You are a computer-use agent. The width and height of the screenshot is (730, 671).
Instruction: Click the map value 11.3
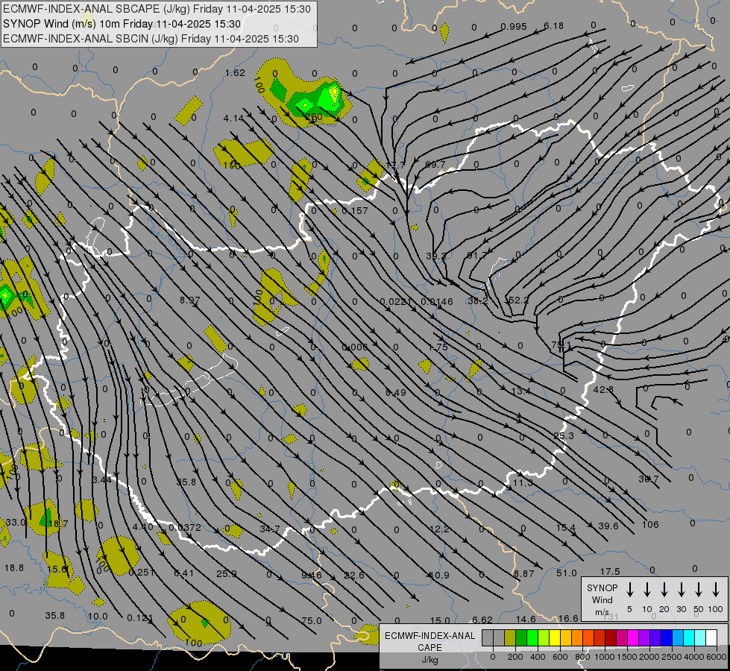point(523,482)
